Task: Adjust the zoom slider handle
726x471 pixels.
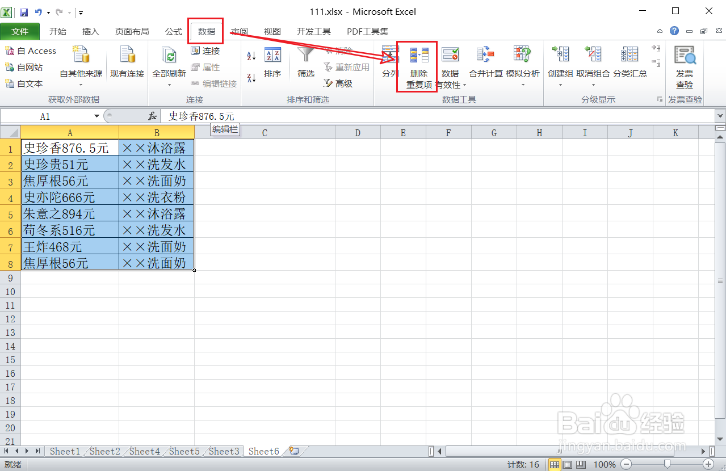Action: [x=667, y=465]
